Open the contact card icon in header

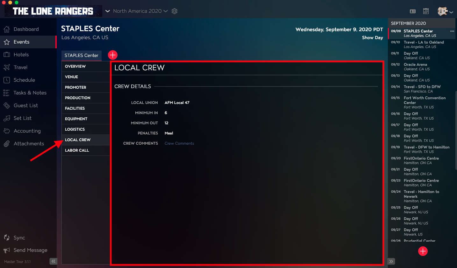[413, 11]
